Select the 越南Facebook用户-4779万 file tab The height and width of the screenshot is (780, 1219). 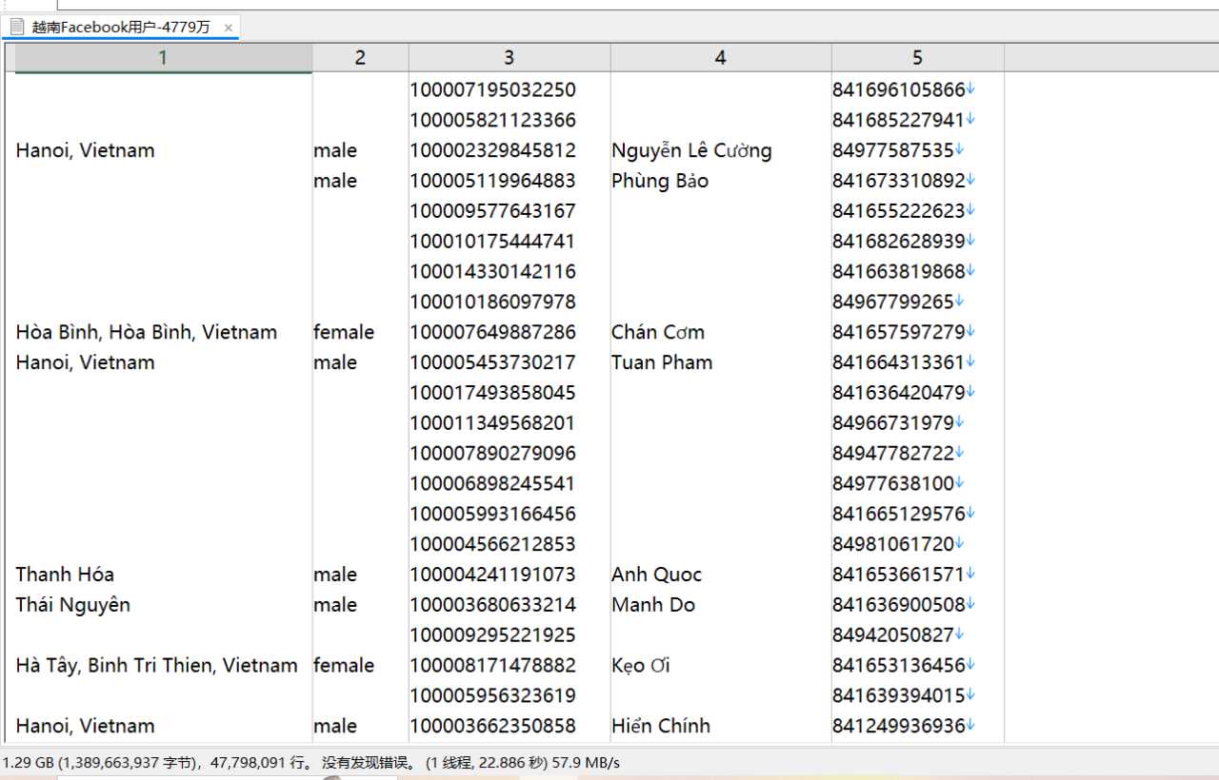click(121, 28)
